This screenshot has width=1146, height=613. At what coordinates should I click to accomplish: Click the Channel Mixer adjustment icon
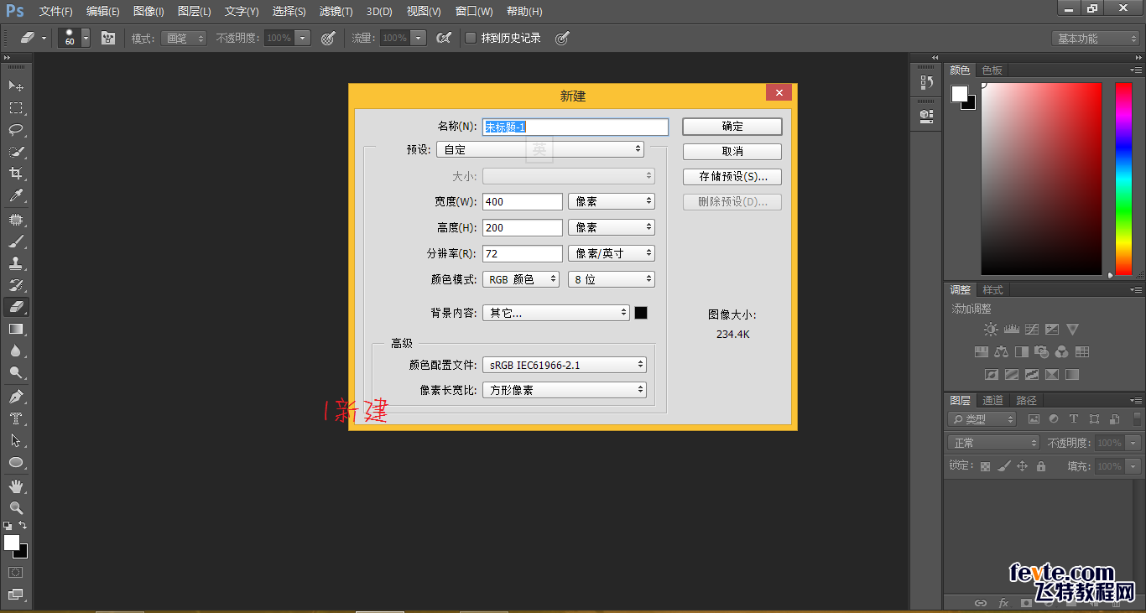(x=1062, y=352)
